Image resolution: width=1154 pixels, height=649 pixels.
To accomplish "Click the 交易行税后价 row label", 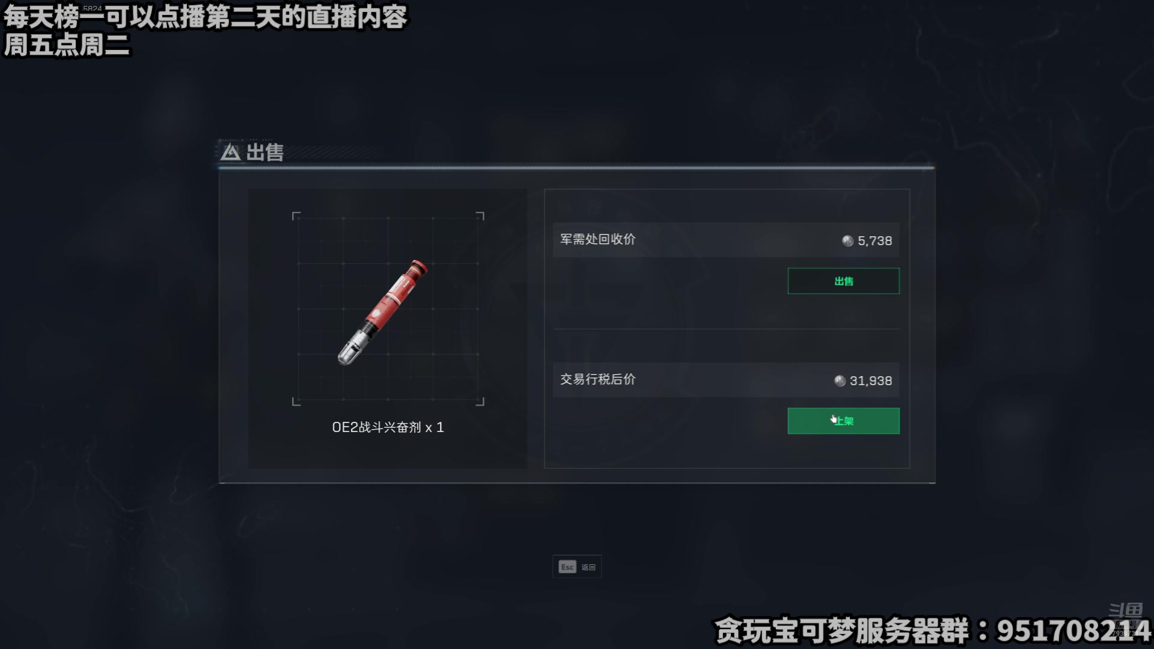I will pyautogui.click(x=598, y=379).
